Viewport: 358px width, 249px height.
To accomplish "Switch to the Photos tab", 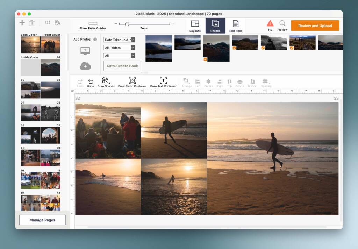I will tap(215, 26).
